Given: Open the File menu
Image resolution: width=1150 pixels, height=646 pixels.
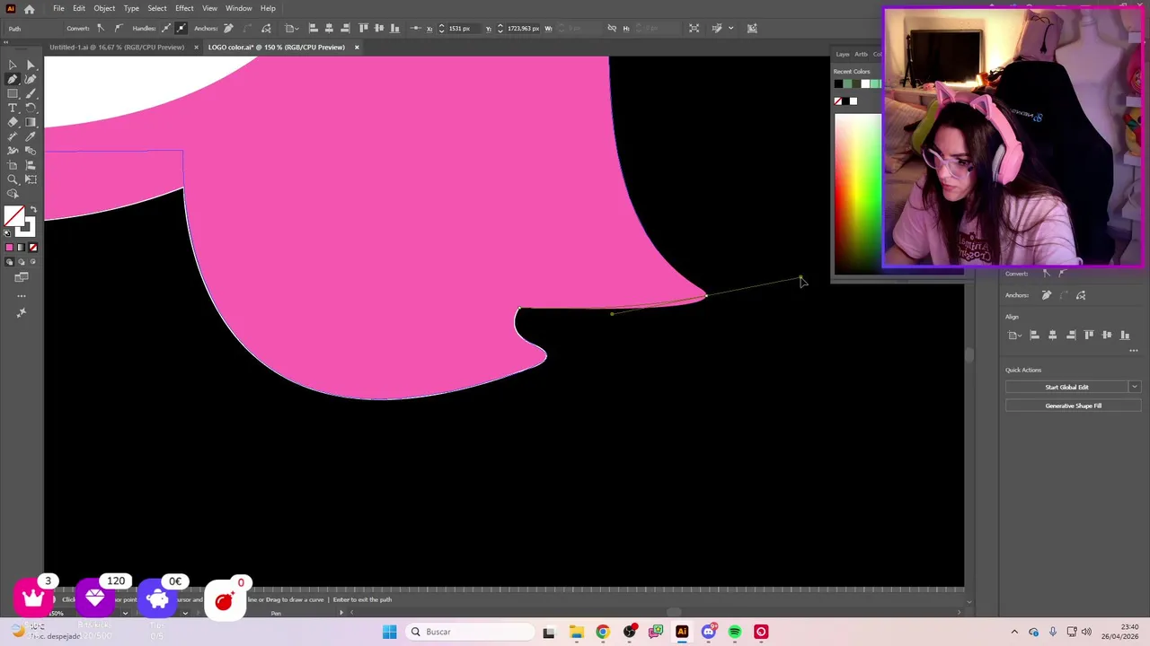Looking at the screenshot, I should coord(58,8).
